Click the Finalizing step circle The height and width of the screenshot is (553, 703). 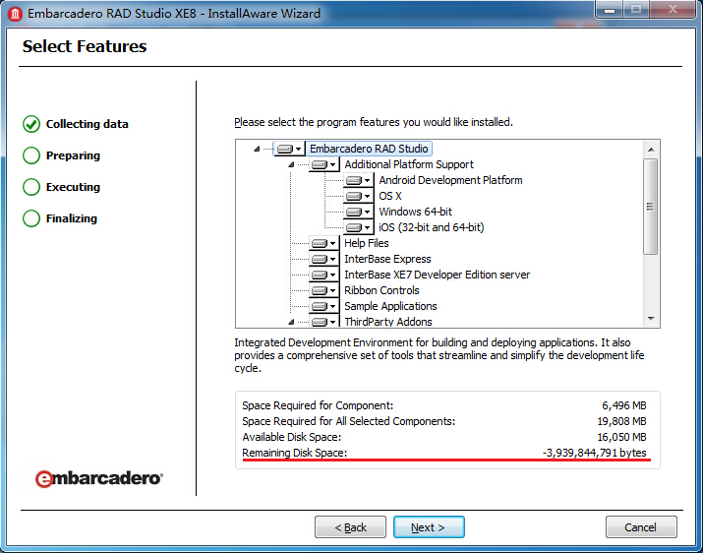[x=31, y=218]
